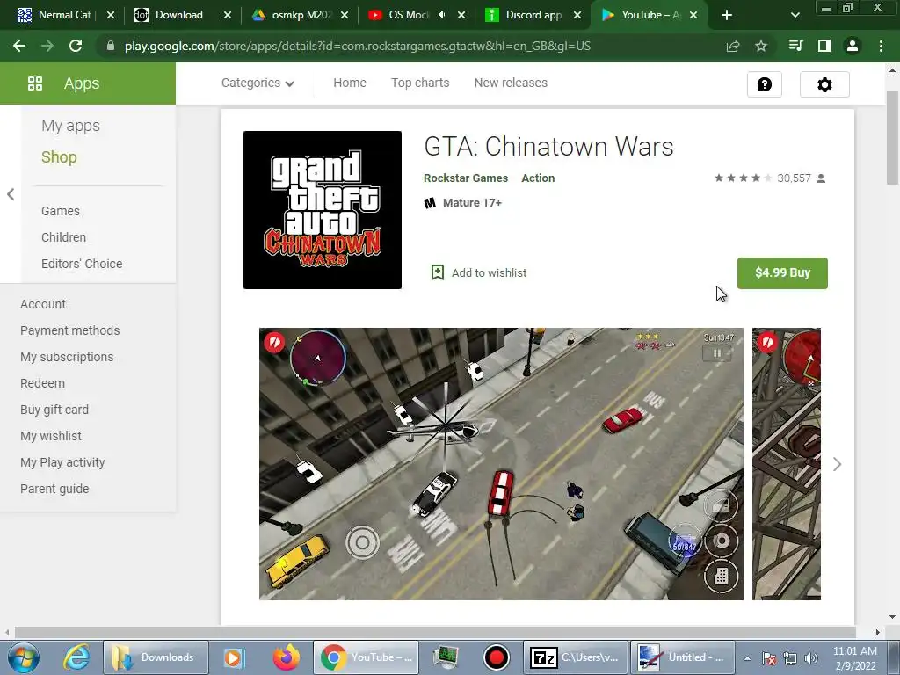Open Editors' Choice
Screen dimensions: 900x675
click(x=82, y=264)
